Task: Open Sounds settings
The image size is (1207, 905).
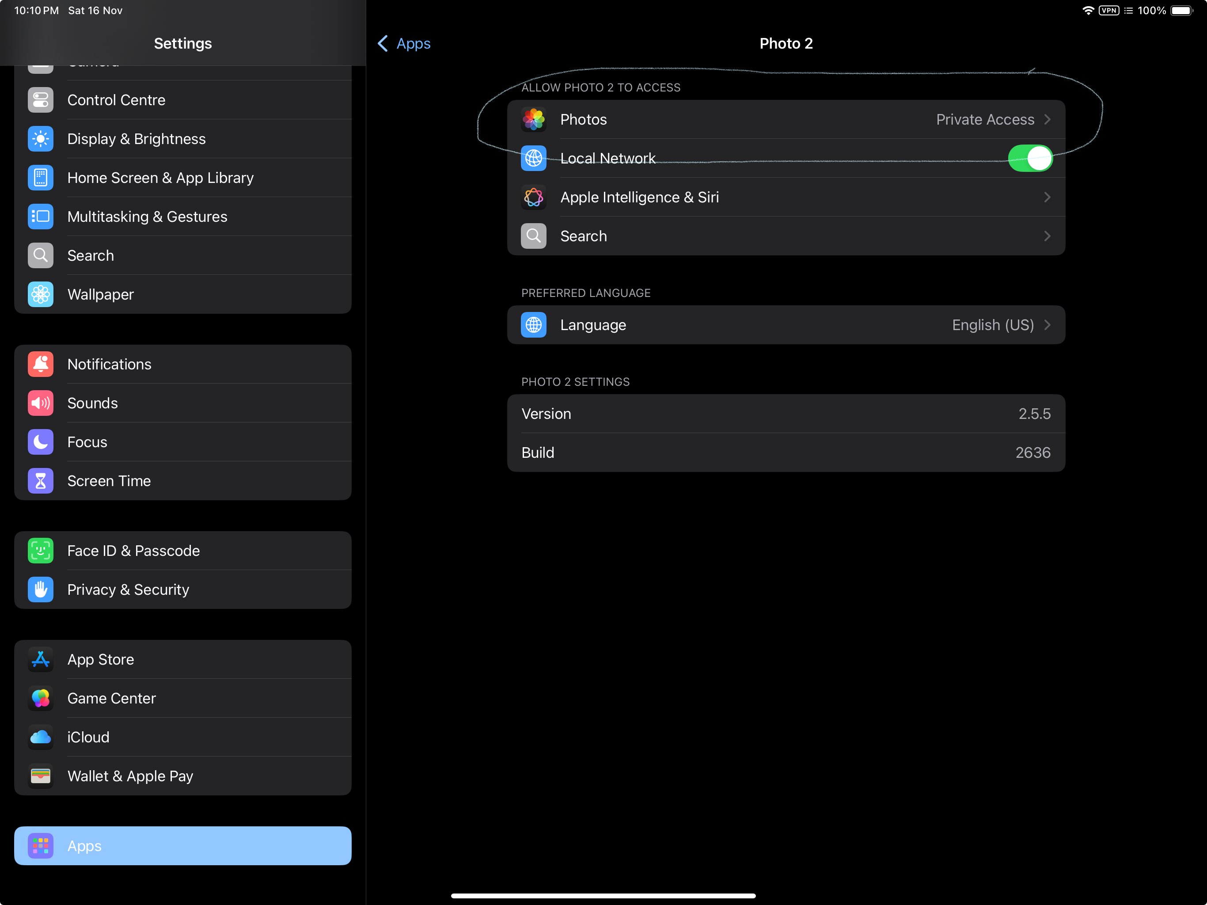Action: click(183, 403)
